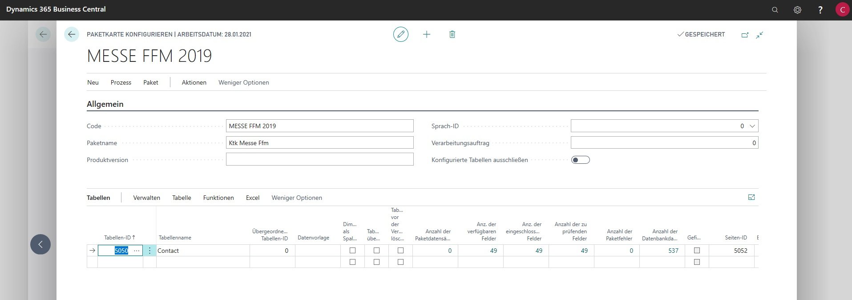Screen dimensions: 852x300
Task: Create a new record with plus icon
Action: coord(427,34)
